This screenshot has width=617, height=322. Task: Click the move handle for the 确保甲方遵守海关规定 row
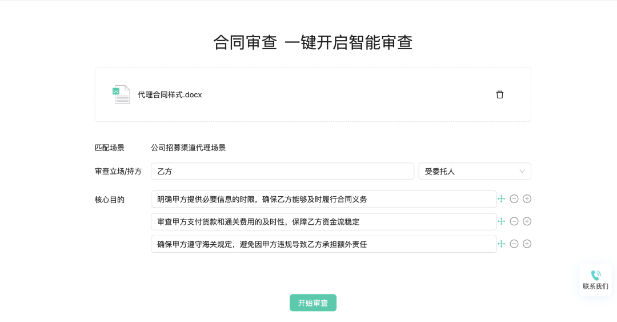502,244
